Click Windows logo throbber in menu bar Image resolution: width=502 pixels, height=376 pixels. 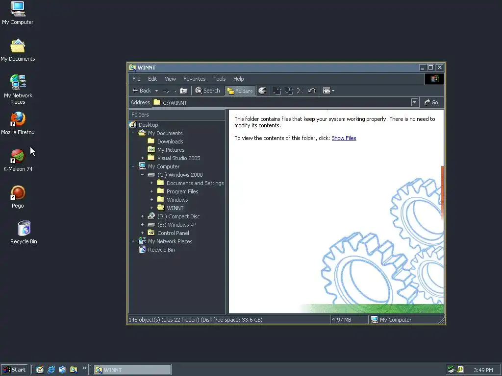[434, 79]
